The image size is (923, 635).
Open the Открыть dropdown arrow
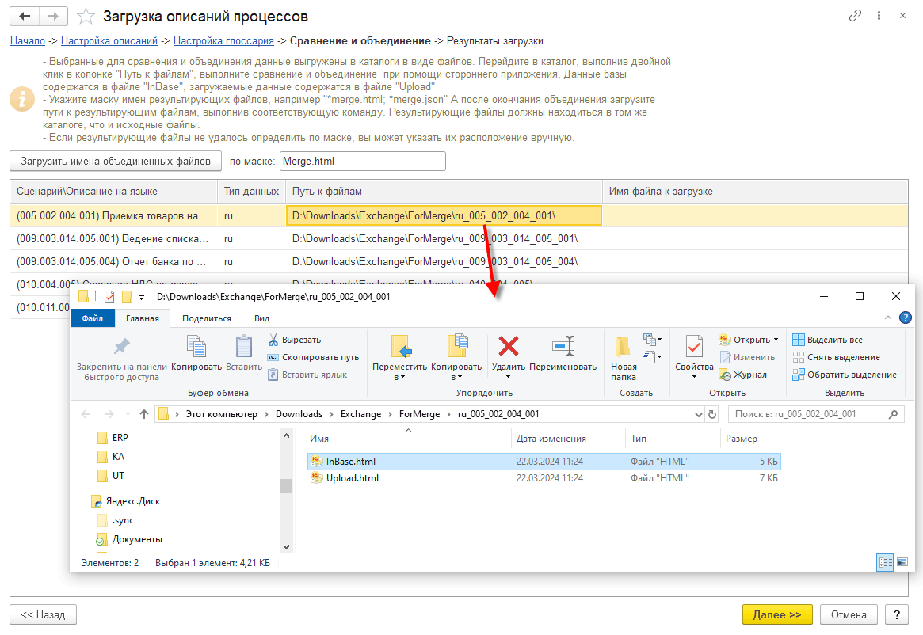click(x=776, y=340)
